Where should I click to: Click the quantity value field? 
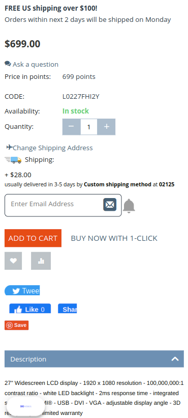(x=89, y=127)
